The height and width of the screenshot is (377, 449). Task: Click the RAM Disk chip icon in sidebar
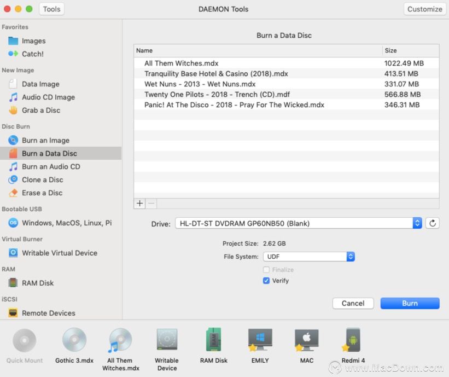[13, 283]
